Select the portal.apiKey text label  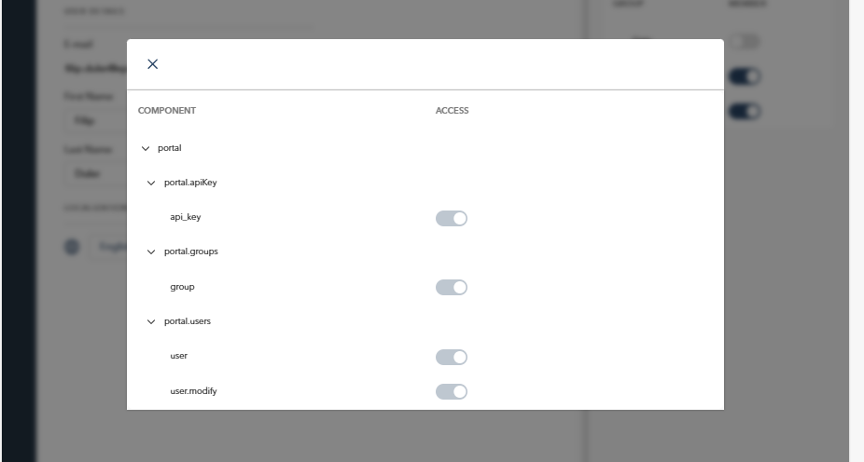[x=190, y=183]
